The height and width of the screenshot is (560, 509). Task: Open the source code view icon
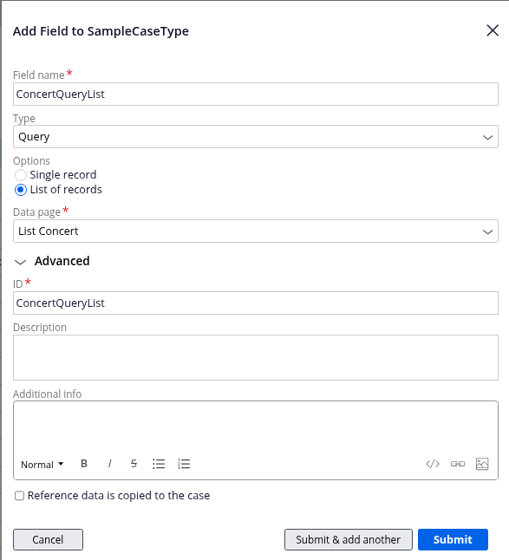coord(433,464)
